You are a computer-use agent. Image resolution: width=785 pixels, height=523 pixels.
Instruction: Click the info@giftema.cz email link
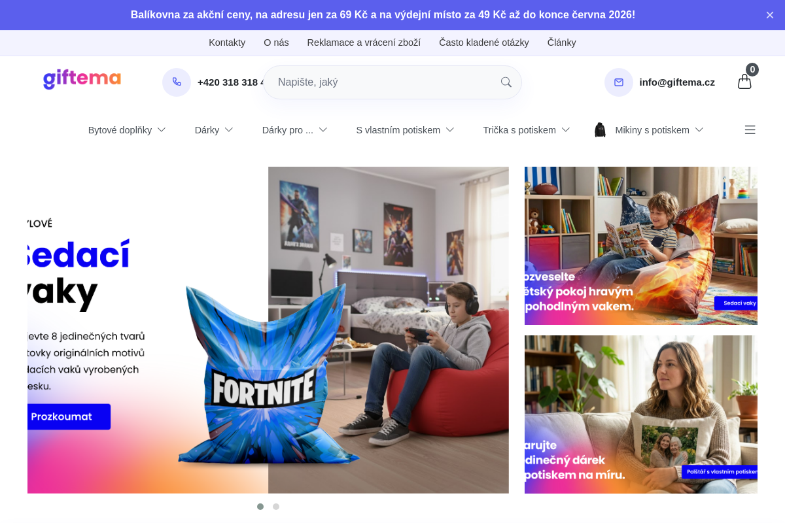[x=676, y=82]
